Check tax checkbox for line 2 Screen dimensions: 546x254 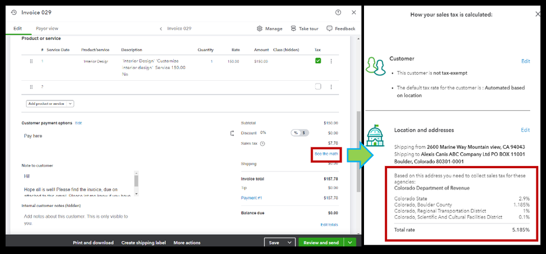point(318,87)
